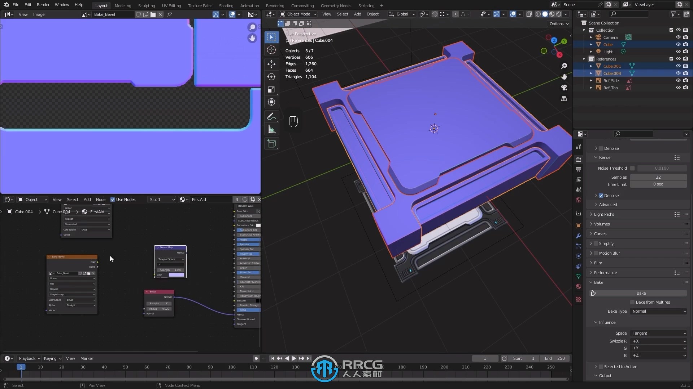Click the viewport zoom magnifier icon
Screen dimensions: 693x389
point(564,66)
